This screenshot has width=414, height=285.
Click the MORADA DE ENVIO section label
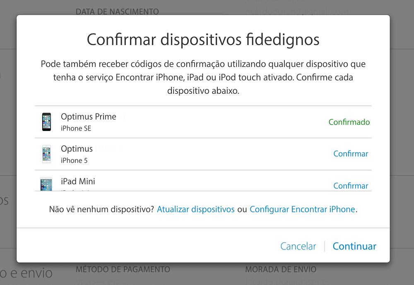281,269
